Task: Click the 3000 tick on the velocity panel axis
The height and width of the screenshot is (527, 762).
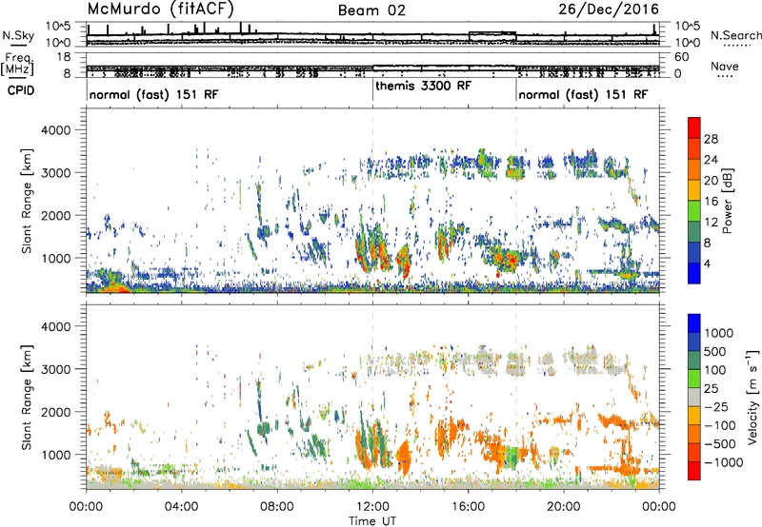Action: tap(56, 369)
